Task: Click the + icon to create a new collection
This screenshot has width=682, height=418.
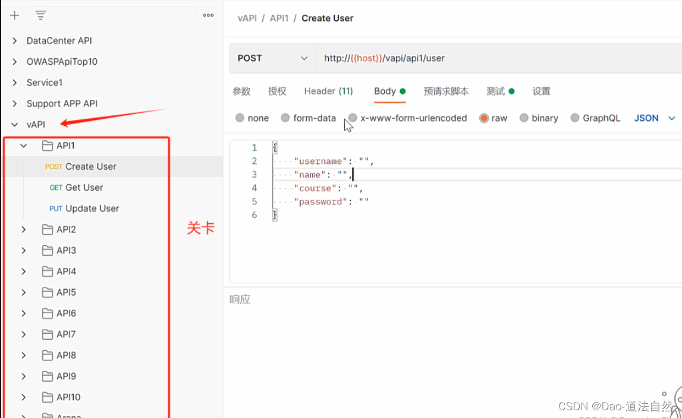Action: 14,15
